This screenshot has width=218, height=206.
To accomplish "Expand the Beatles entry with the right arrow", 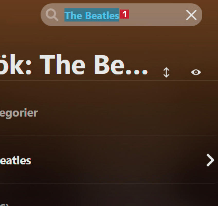I will tap(210, 160).
